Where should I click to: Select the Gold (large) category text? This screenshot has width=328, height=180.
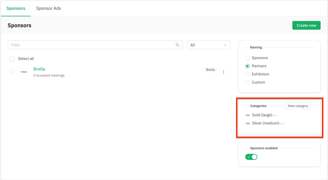click(262, 115)
